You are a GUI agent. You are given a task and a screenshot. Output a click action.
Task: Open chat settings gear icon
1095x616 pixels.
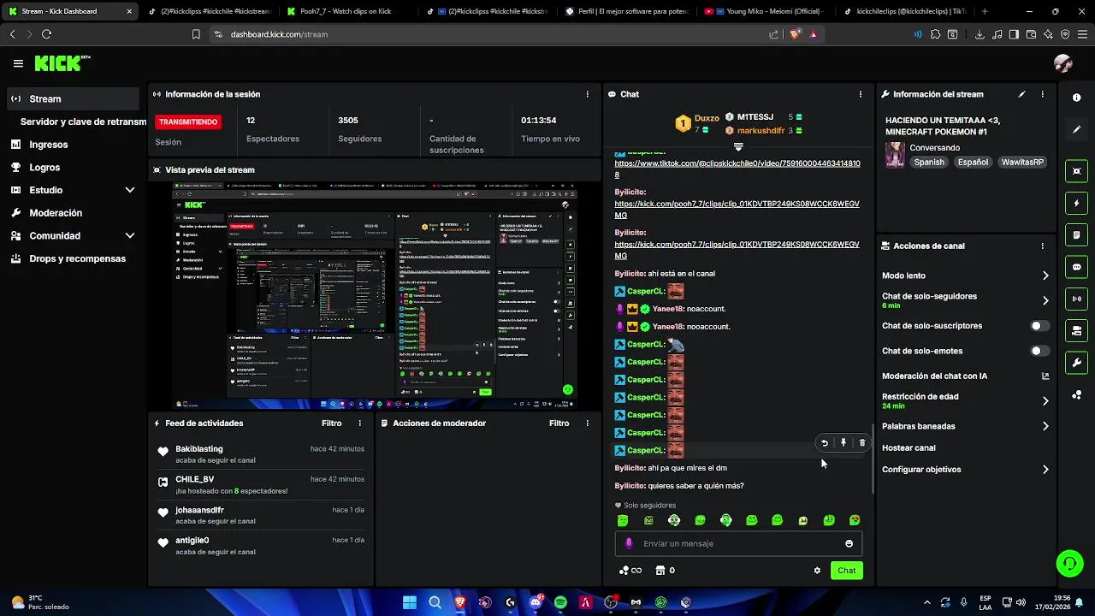[817, 571]
